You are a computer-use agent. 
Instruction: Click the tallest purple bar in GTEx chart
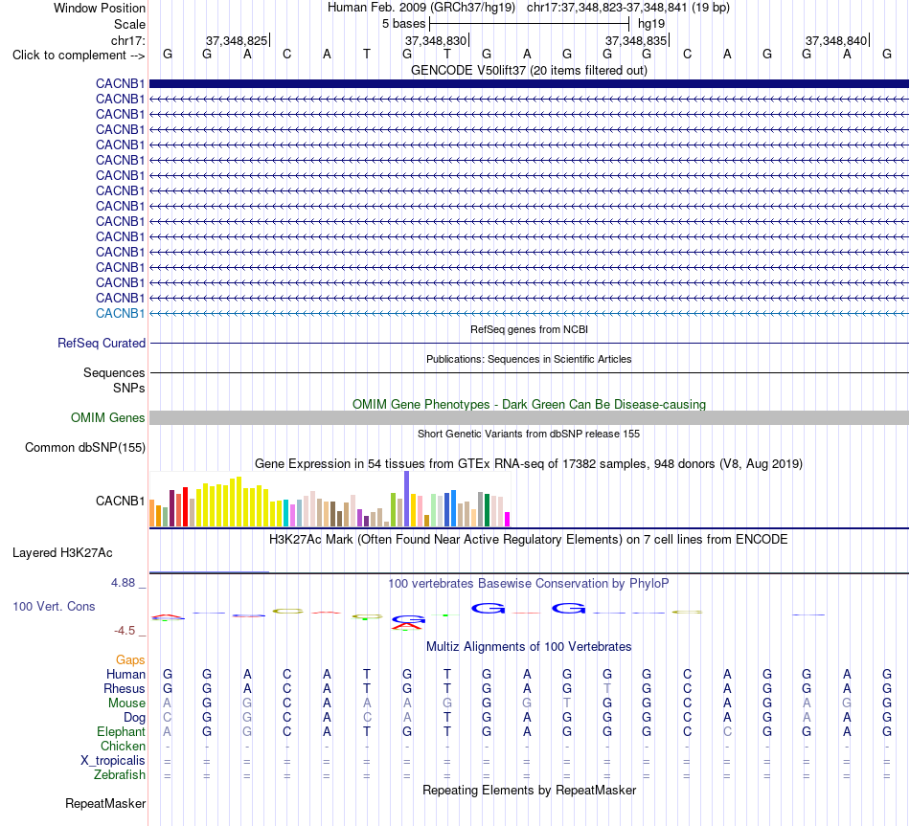pyautogui.click(x=407, y=499)
